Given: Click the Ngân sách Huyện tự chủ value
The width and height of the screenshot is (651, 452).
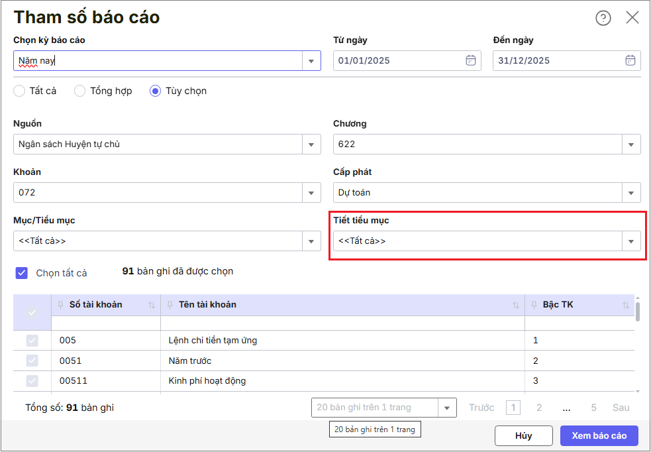Looking at the screenshot, I should 70,144.
